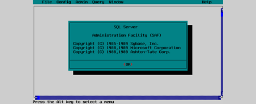The width and height of the screenshot is (256, 104).
Task: Click the horizontal scrollbar right arrow
Action: click(220, 98)
